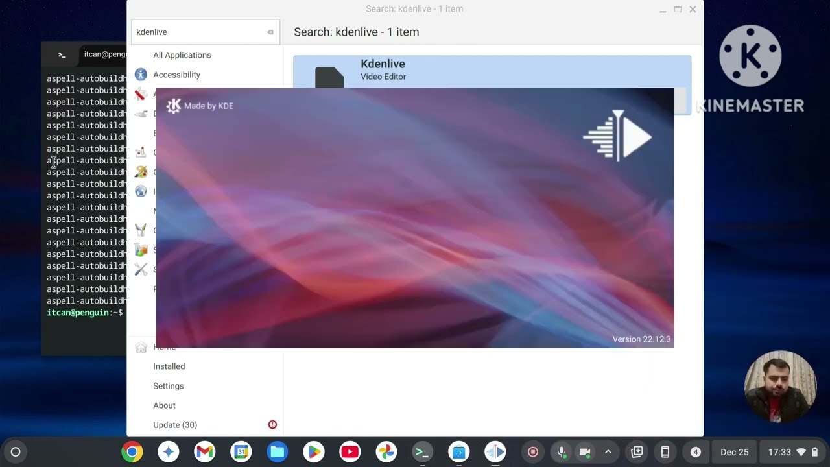Toggle the camera in shelf
Viewport: 830px width, 467px height.
(x=584, y=452)
